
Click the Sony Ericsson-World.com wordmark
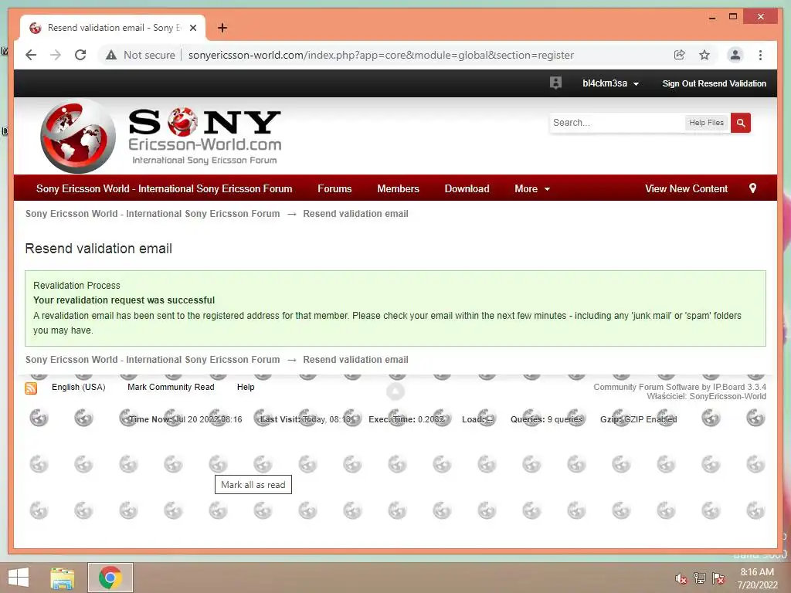click(x=204, y=136)
